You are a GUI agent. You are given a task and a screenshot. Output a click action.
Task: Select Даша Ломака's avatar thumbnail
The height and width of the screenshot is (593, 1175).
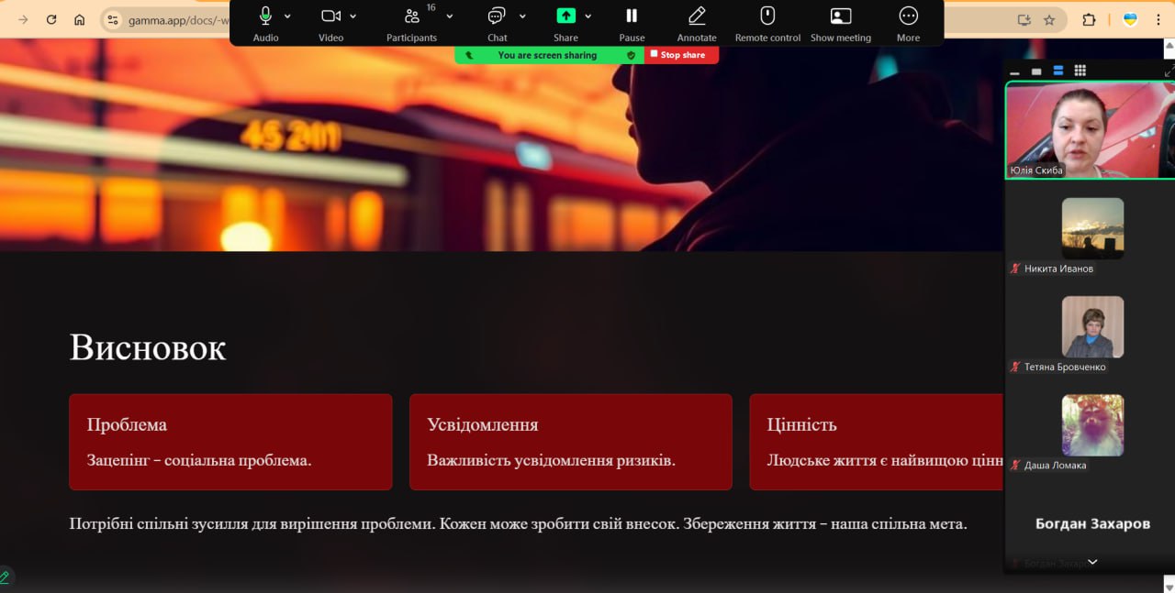pos(1092,425)
